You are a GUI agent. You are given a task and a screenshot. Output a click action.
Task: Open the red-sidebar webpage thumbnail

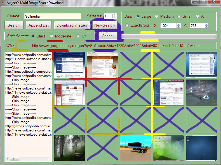pos(70,93)
